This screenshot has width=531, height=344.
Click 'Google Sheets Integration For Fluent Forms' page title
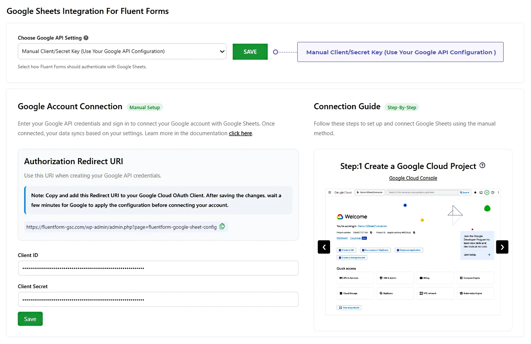coord(88,11)
